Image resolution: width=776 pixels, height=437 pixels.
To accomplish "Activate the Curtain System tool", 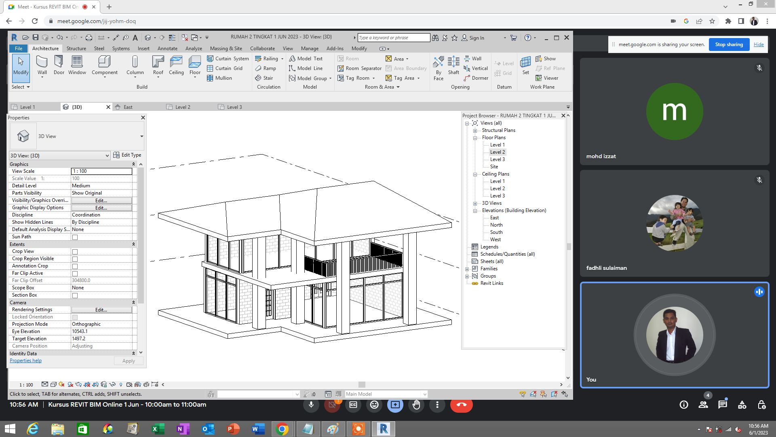I will [x=228, y=59].
